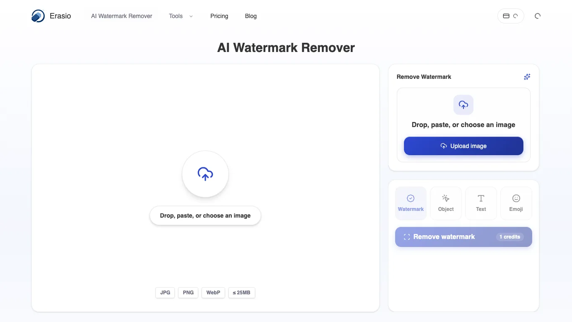Click the loading profile spinner at top right
Screen dimensions: 572x322
538,16
